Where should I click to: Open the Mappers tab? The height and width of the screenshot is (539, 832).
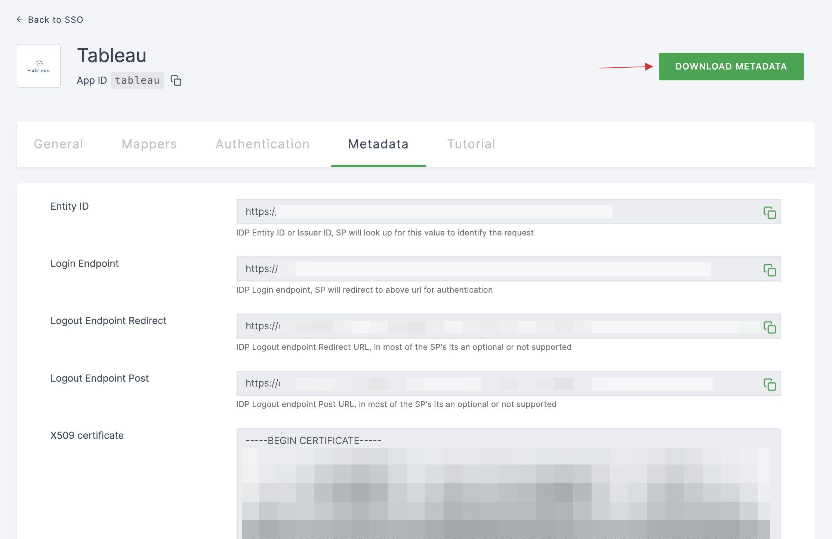149,144
